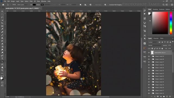Select the Lasso tool

[2, 17]
